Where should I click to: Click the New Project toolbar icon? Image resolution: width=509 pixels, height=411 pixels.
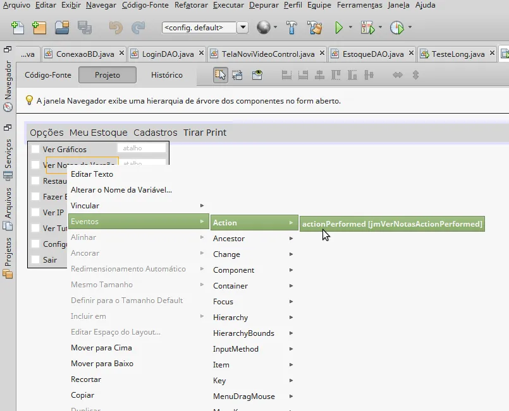[x=39, y=27]
